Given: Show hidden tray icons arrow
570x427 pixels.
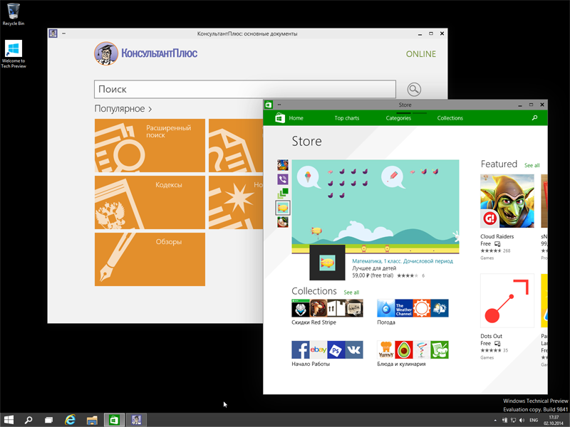Looking at the screenshot, I should (495, 421).
